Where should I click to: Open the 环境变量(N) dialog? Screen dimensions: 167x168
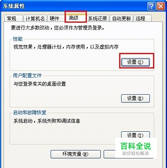point(76,154)
